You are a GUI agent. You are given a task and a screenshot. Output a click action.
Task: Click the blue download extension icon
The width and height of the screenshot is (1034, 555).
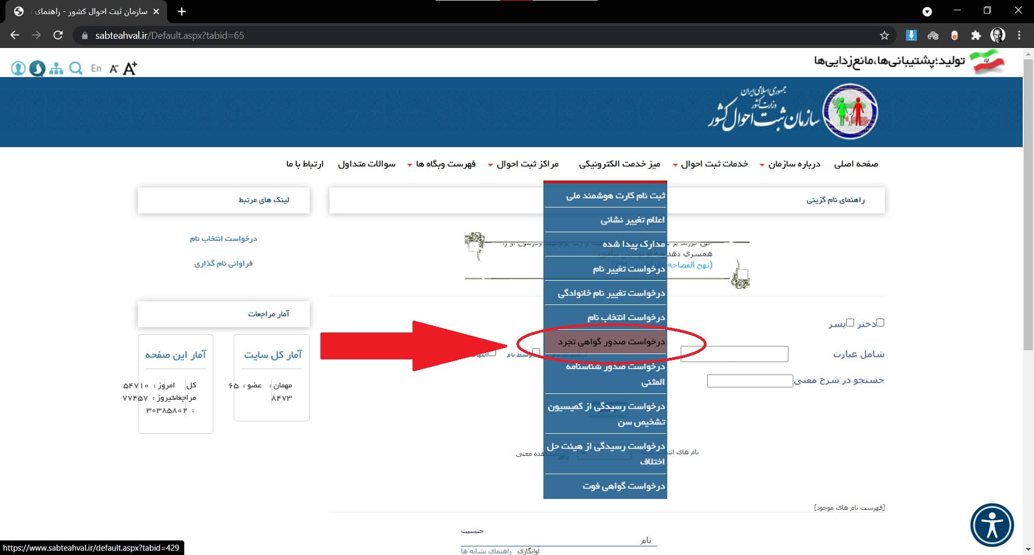pos(911,35)
